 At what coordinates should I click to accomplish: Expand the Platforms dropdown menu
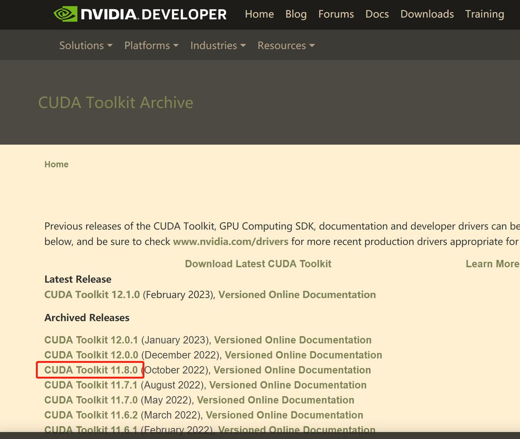pos(151,45)
